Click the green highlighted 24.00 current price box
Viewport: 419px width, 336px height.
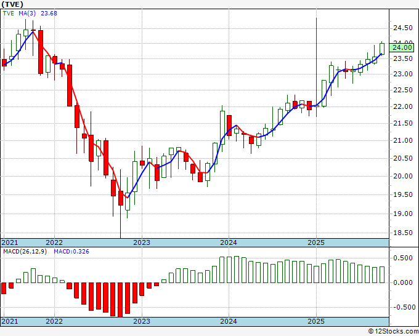coord(403,47)
